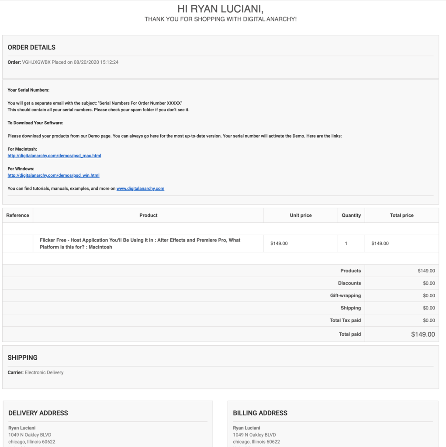Click the Discounts row label
The height and width of the screenshot is (447, 446).
click(349, 283)
